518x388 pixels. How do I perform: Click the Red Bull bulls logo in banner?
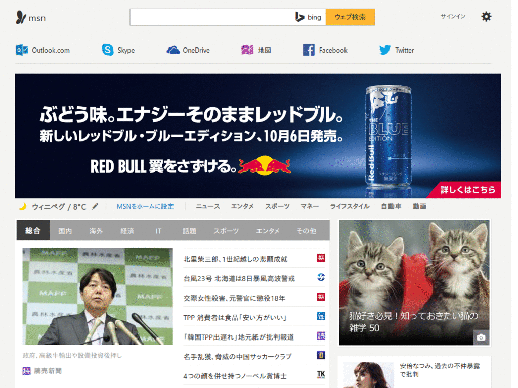tap(265, 165)
